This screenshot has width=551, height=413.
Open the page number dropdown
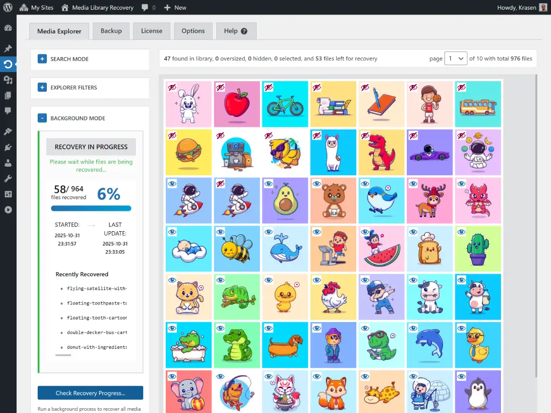click(x=455, y=59)
